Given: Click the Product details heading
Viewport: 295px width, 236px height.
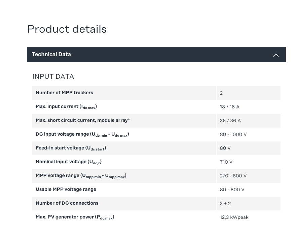Looking at the screenshot, I should click(67, 29).
